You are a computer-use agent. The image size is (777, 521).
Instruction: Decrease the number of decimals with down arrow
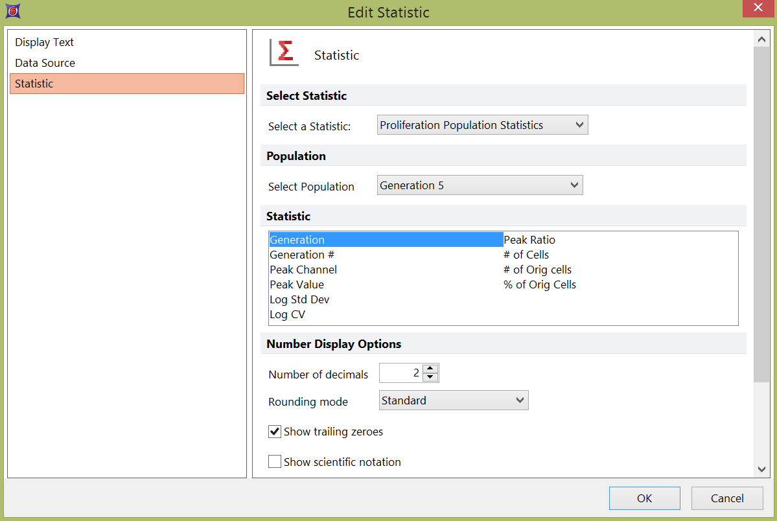pos(430,378)
